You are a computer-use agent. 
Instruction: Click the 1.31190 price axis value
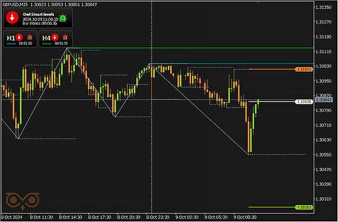click(323, 37)
